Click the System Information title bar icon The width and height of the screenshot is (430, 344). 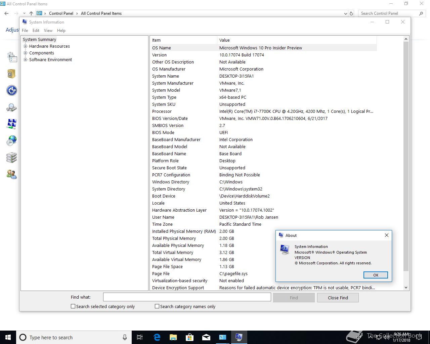coord(25,22)
